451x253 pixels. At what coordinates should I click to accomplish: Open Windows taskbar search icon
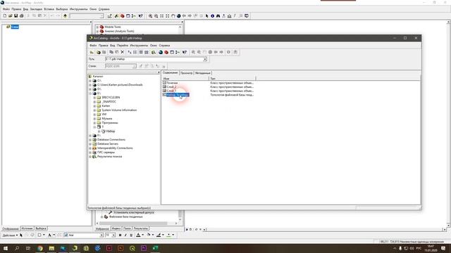17,248
